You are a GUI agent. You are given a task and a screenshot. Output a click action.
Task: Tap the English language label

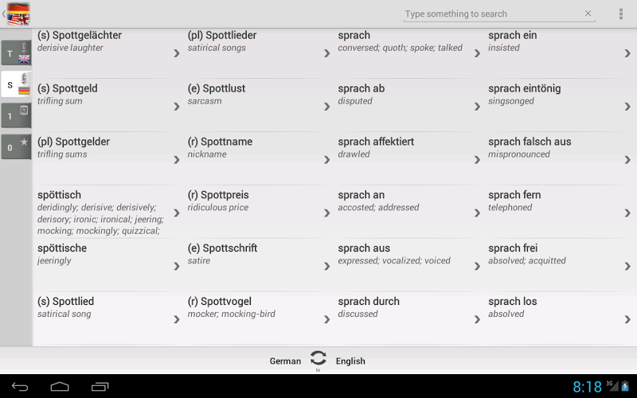[x=350, y=361]
